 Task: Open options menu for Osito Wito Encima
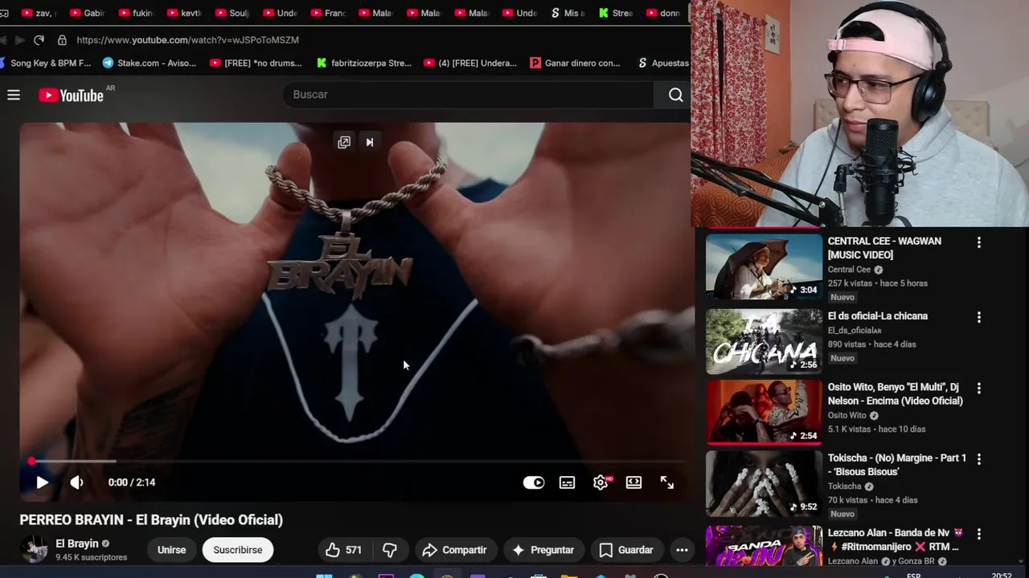coord(978,389)
